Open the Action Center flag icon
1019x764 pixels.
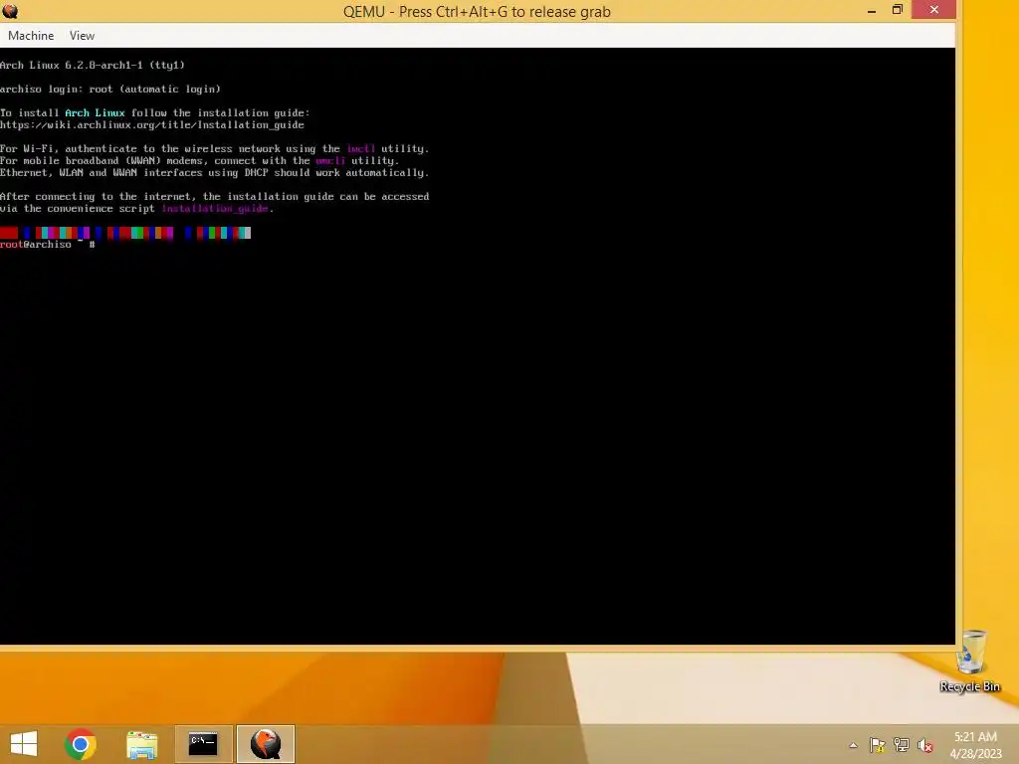coord(877,745)
